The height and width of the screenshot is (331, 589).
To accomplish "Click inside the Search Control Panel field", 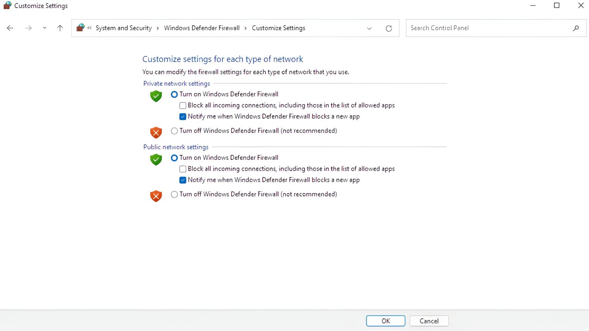I will tap(479, 28).
